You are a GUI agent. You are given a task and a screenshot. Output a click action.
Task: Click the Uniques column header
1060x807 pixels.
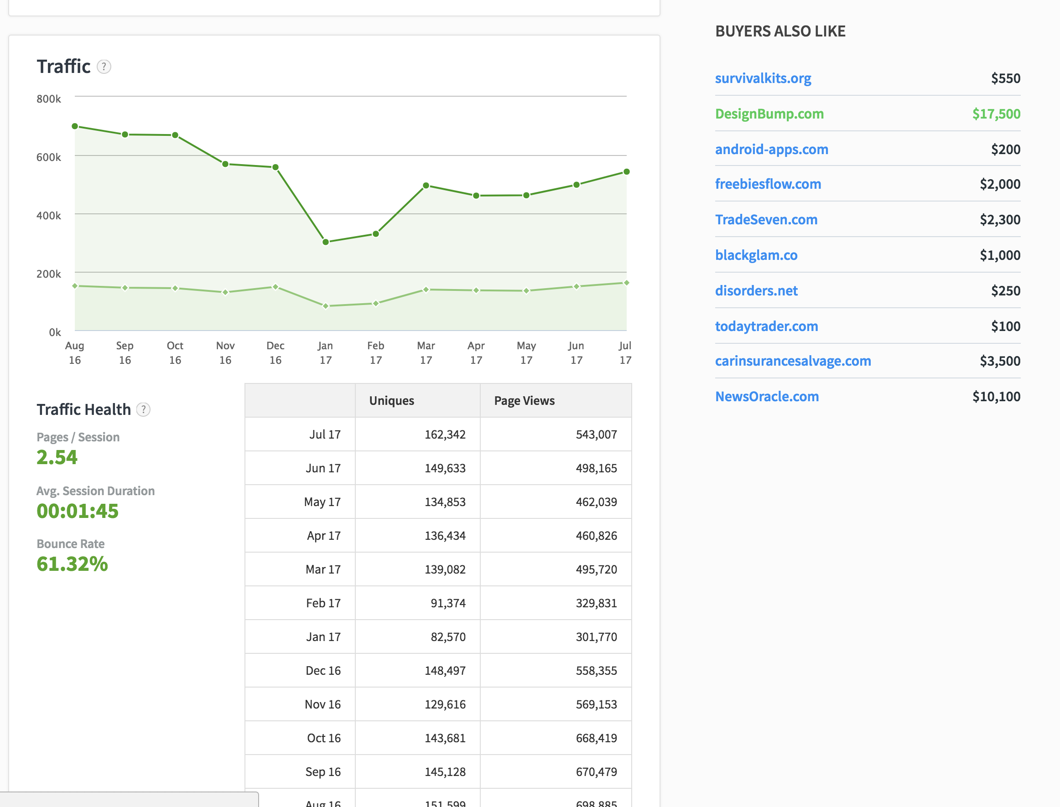tap(391, 401)
